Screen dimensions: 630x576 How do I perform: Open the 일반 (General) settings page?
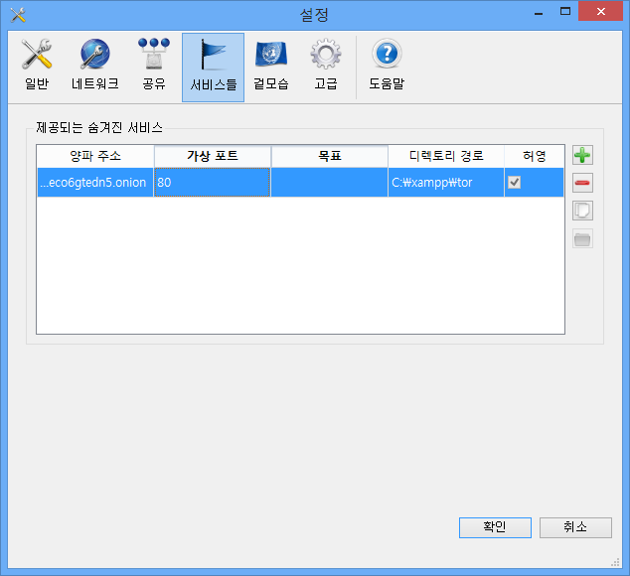click(x=37, y=66)
